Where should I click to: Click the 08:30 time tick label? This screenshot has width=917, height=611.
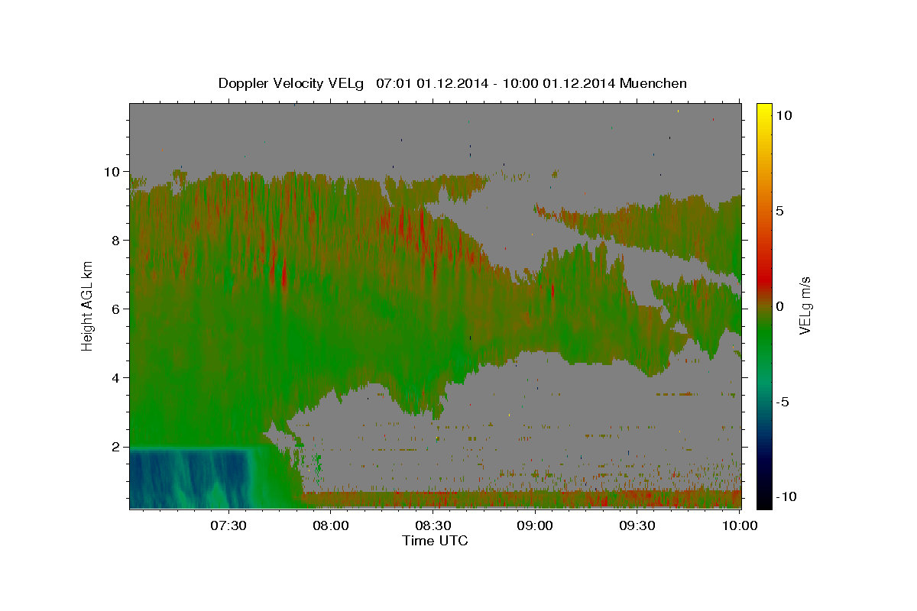[433, 526]
